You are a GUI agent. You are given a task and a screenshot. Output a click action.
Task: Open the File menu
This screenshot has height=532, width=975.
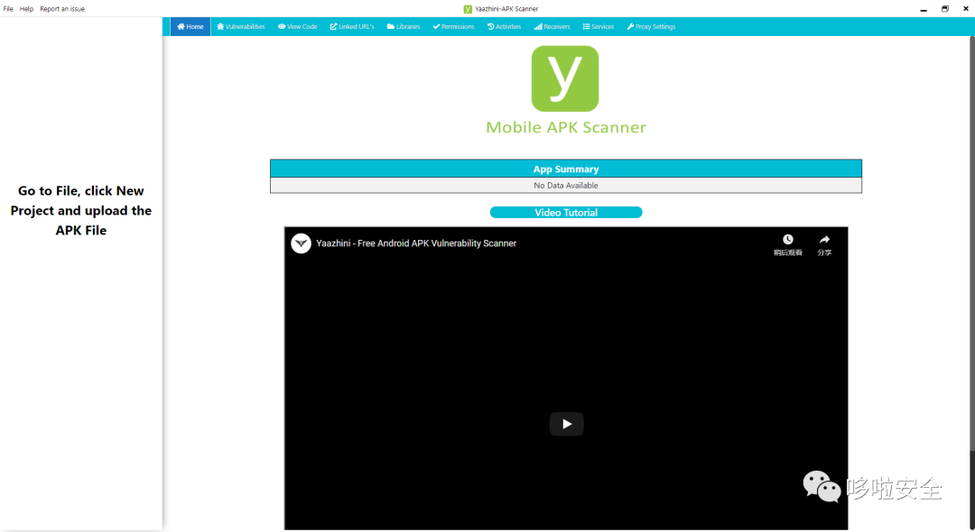coord(8,9)
